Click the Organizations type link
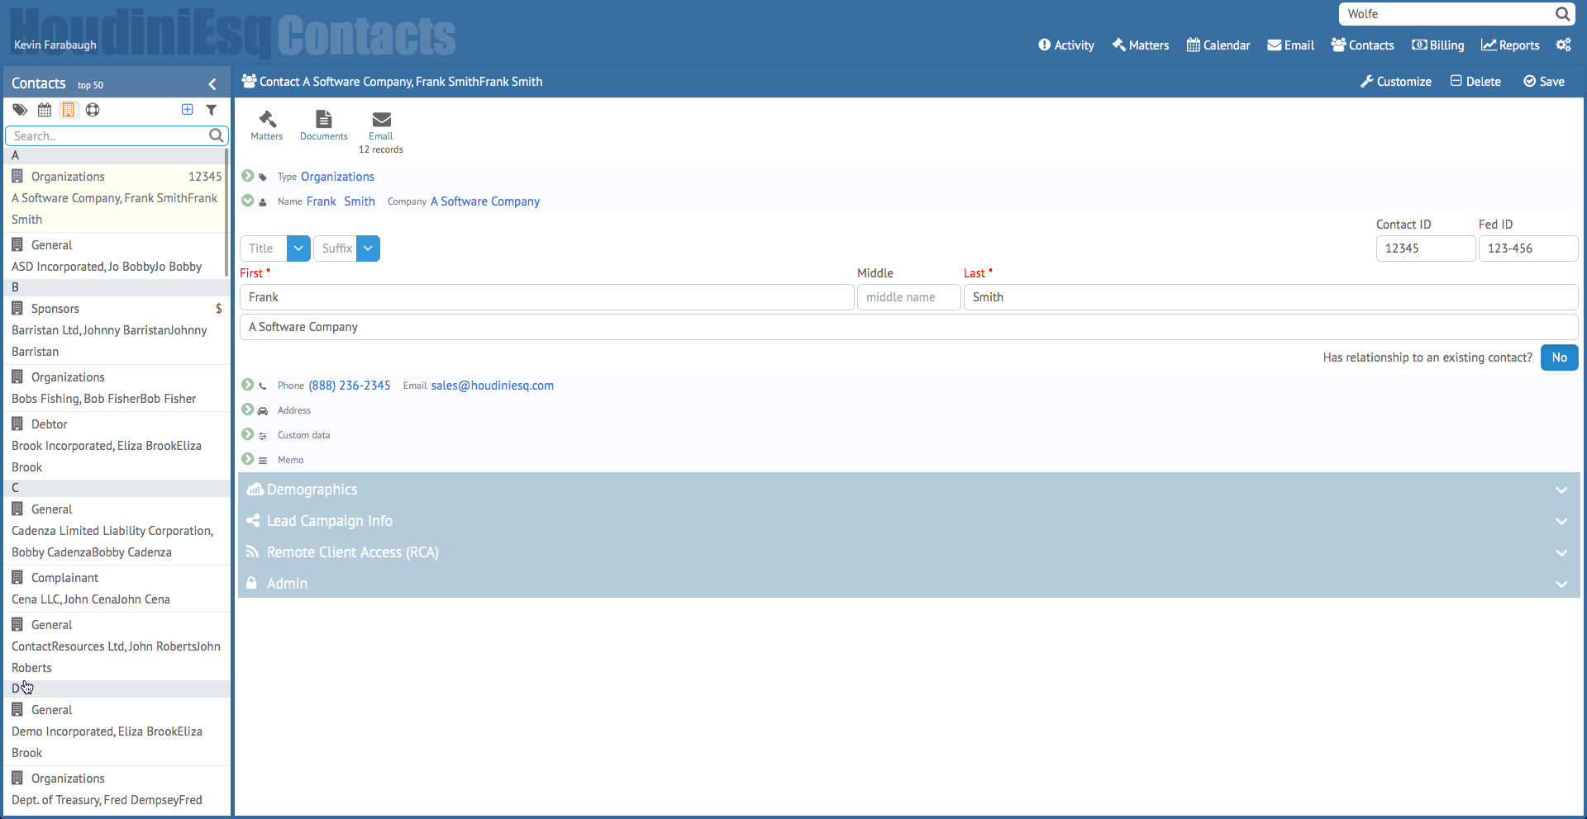 click(337, 177)
